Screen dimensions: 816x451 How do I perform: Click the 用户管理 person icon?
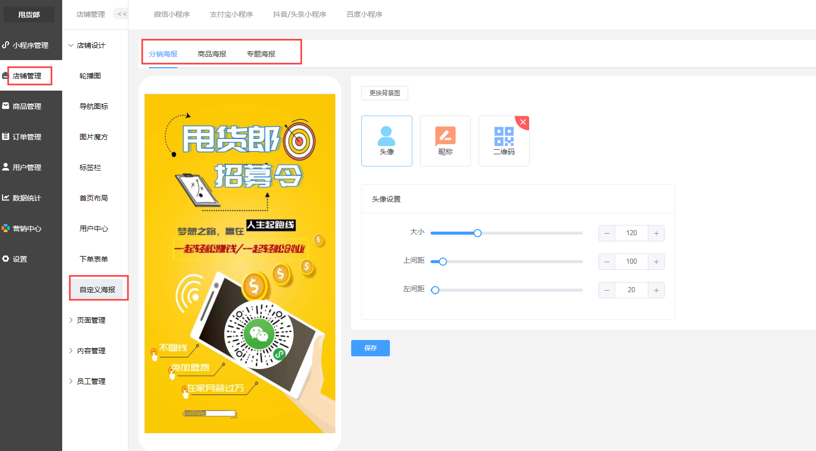[6, 167]
